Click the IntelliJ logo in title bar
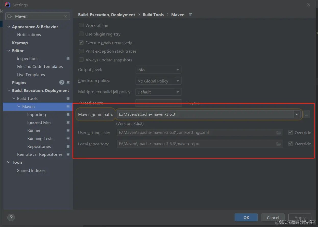Image resolution: width=318 pixels, height=227 pixels. click(x=8, y=5)
